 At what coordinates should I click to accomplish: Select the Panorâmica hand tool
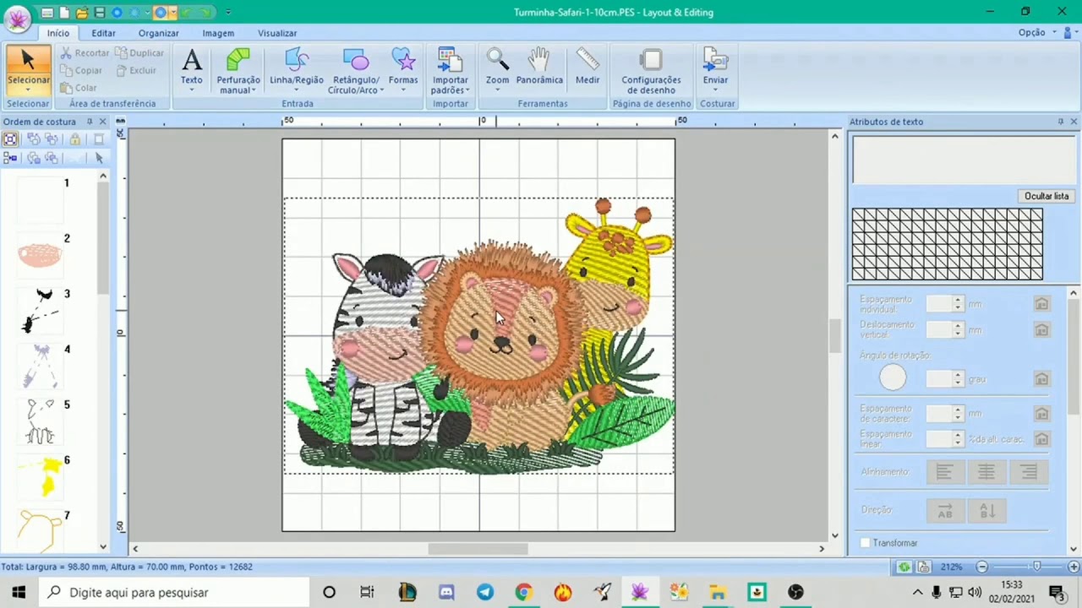click(539, 66)
